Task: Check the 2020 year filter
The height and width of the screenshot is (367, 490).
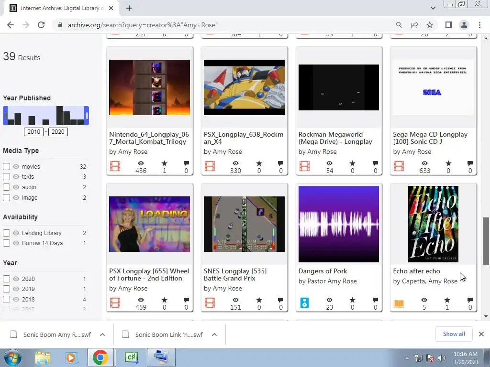Action: coord(7,279)
